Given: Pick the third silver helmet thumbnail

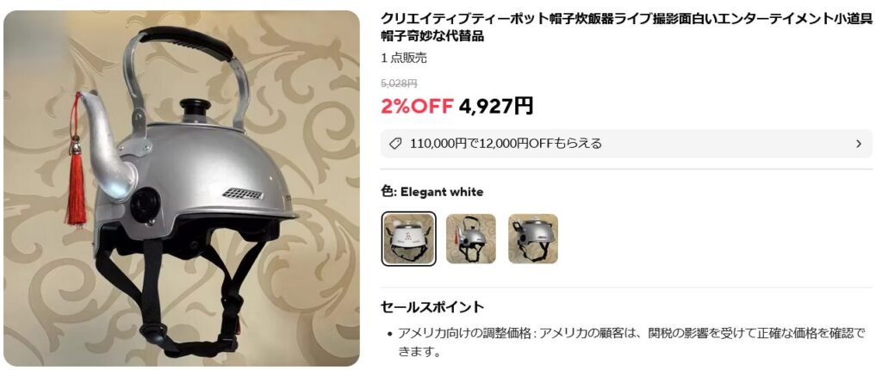Looking at the screenshot, I should 533,238.
